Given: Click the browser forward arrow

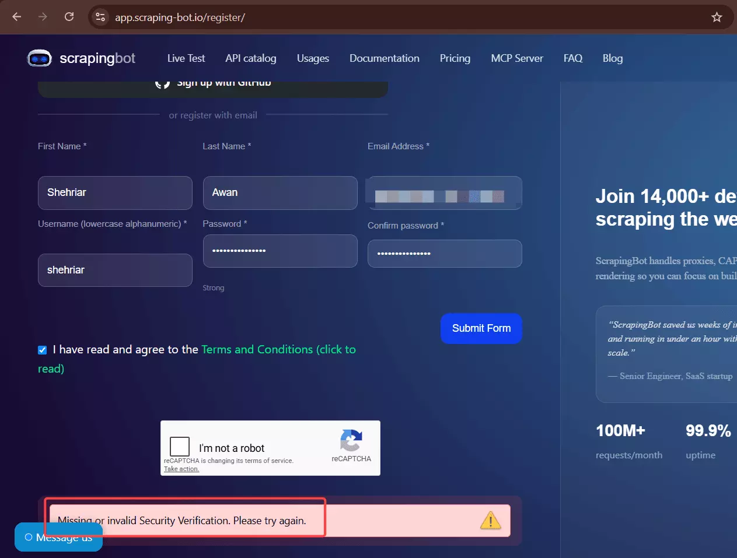Looking at the screenshot, I should tap(43, 17).
